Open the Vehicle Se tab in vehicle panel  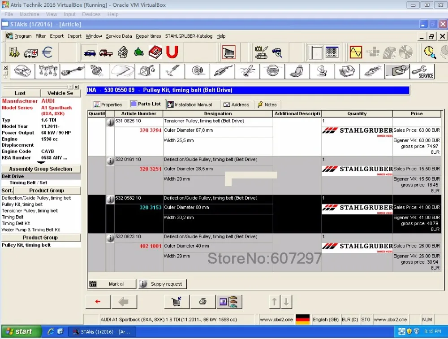pos(60,93)
